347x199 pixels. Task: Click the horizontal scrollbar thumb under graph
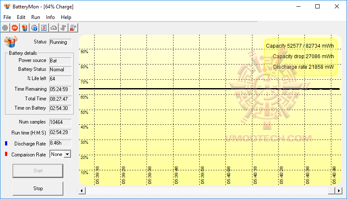tap(332, 191)
